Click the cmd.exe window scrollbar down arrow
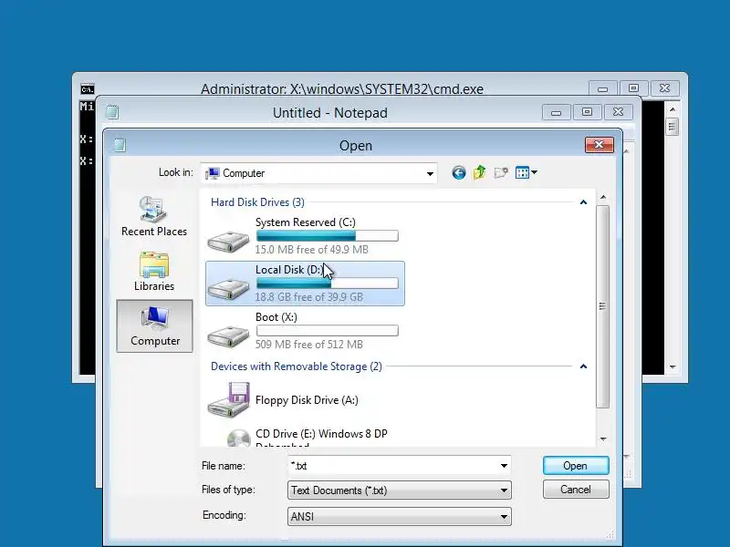Viewport: 730px width, 547px height. pyautogui.click(x=673, y=367)
